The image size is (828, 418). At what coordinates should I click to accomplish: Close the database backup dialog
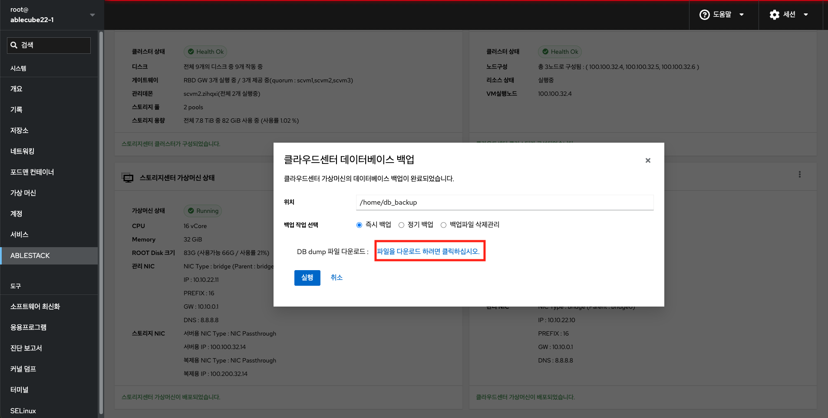[x=648, y=160]
